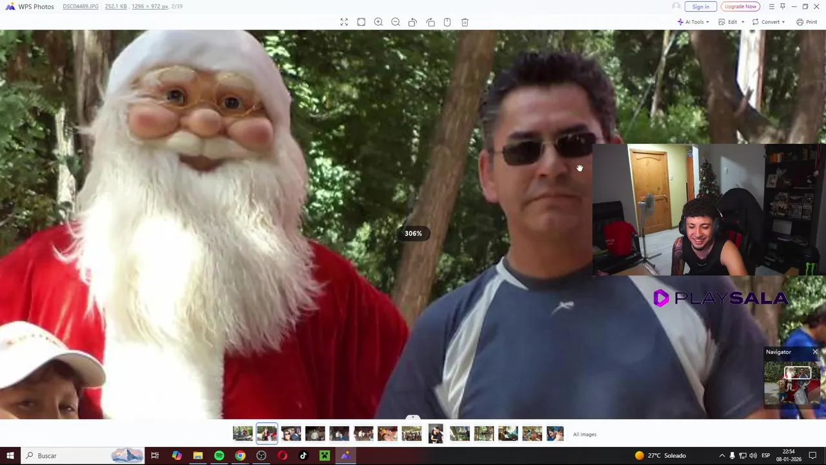Screen dimensions: 826x465
Task: Open network settings tray icon
Action: [x=742, y=455]
